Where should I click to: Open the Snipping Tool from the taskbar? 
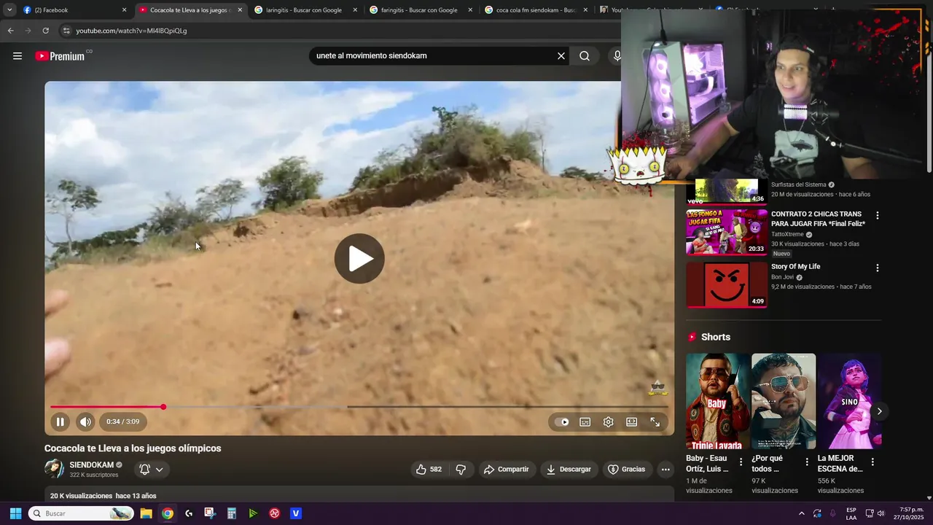(x=210, y=513)
